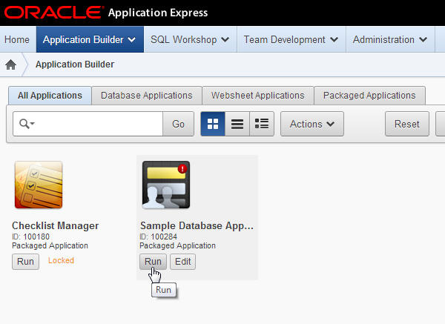Switch to report list view
Viewport: 445px width, 324px height.
pos(237,124)
